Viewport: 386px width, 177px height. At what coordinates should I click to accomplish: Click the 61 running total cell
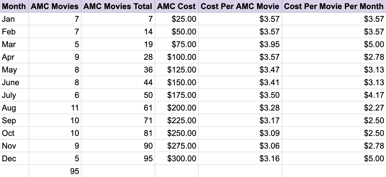tap(118, 108)
